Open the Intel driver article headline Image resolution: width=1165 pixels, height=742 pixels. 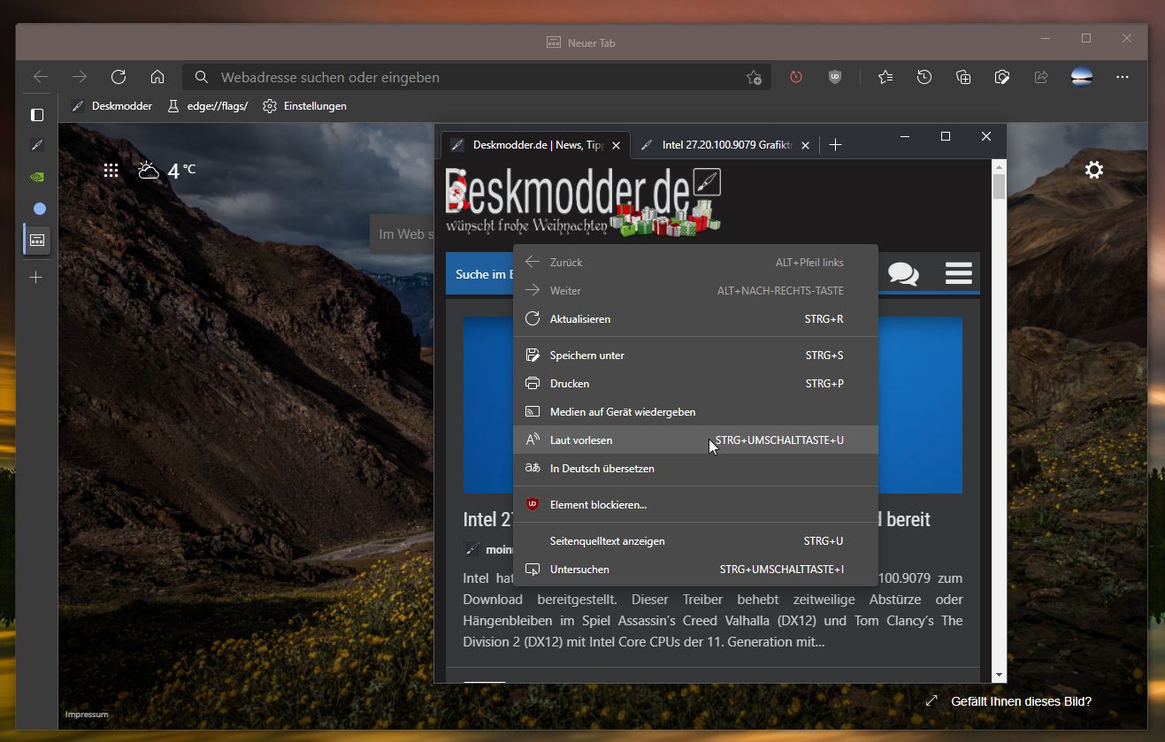point(697,519)
